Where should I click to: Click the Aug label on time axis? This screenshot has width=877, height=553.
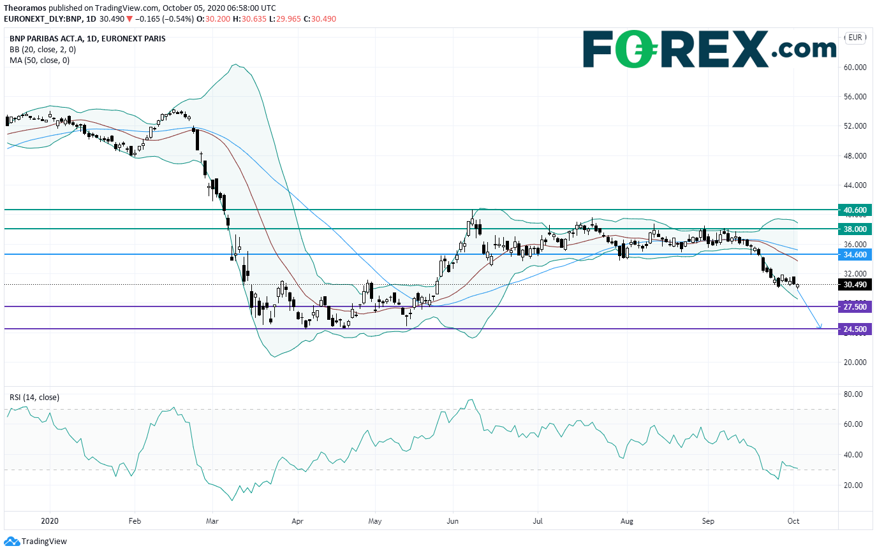626,520
